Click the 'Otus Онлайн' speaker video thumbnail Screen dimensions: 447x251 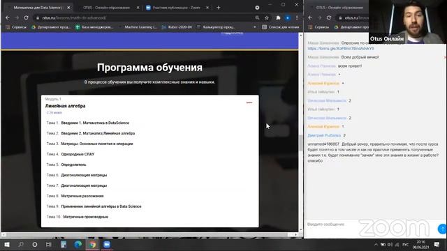tap(408, 22)
